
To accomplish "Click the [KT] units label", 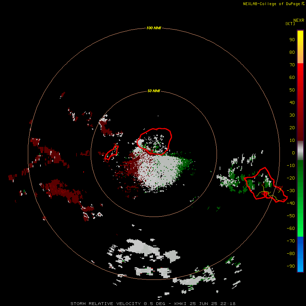I will [x=290, y=23].
